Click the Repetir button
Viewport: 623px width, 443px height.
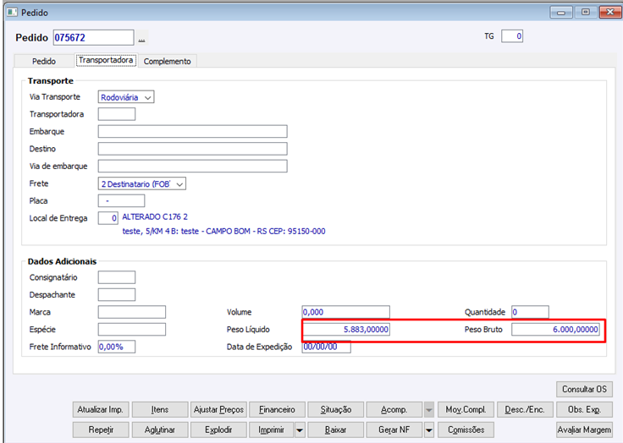(x=101, y=429)
